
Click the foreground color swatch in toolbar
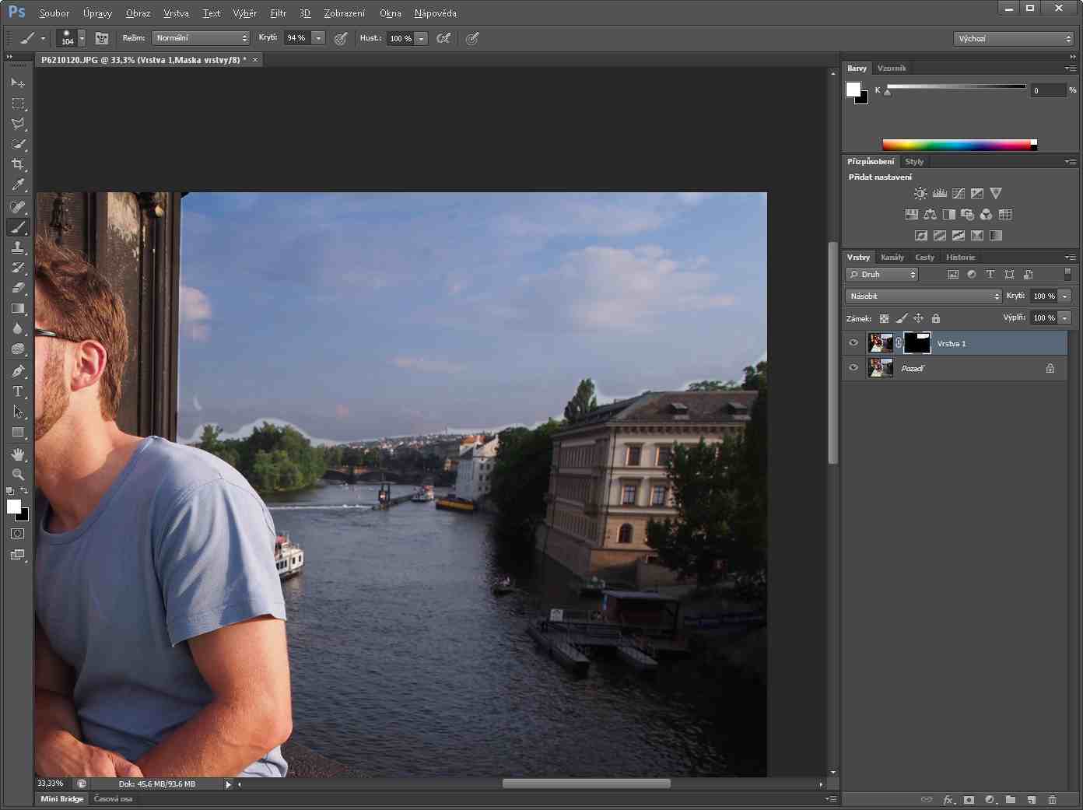[x=13, y=507]
